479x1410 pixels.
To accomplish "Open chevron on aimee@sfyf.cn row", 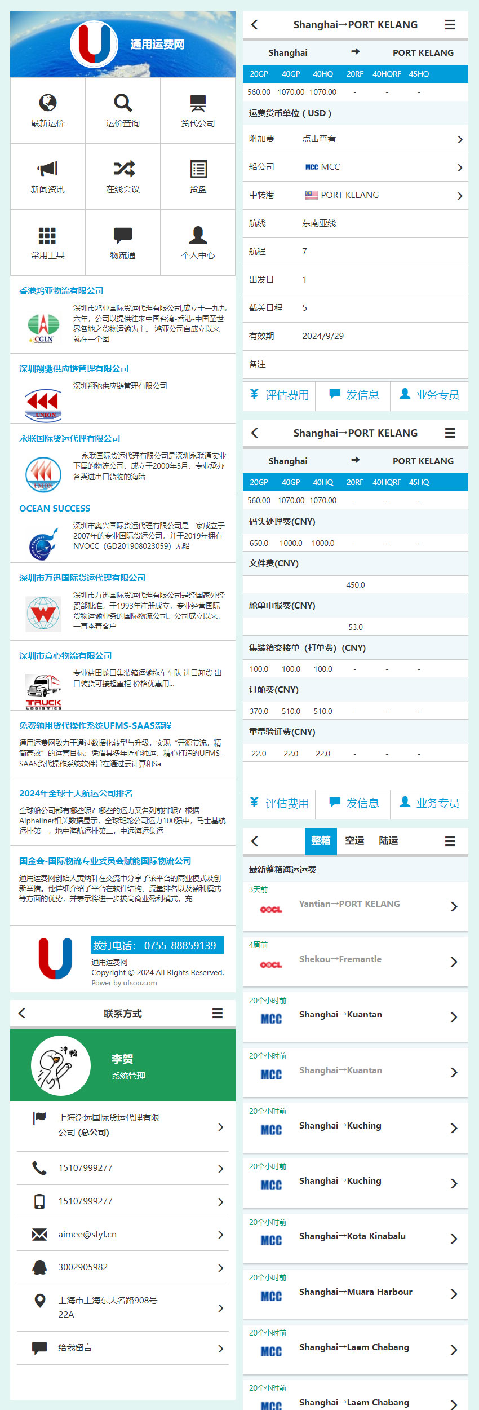I will [221, 1235].
